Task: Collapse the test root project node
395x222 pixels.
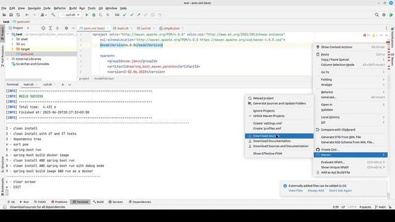Action: click(8, 35)
